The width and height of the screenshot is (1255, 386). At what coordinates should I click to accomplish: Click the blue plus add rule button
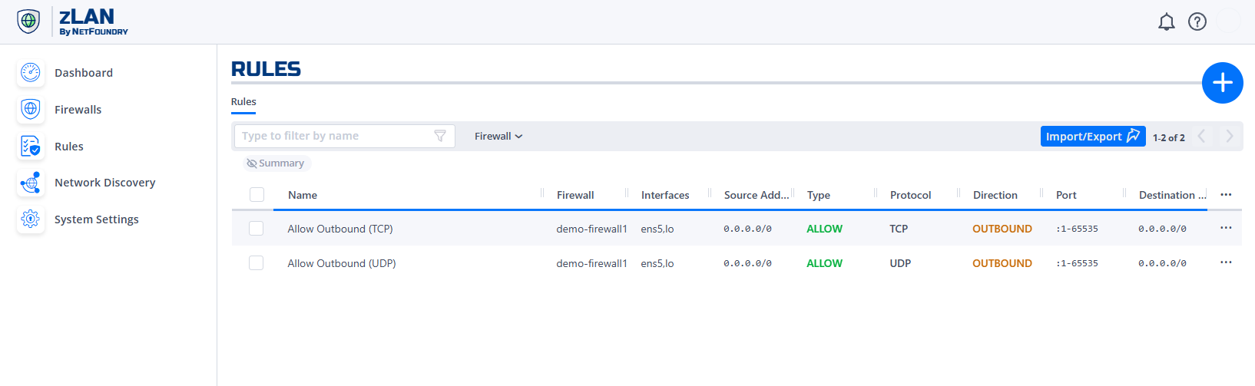1222,83
